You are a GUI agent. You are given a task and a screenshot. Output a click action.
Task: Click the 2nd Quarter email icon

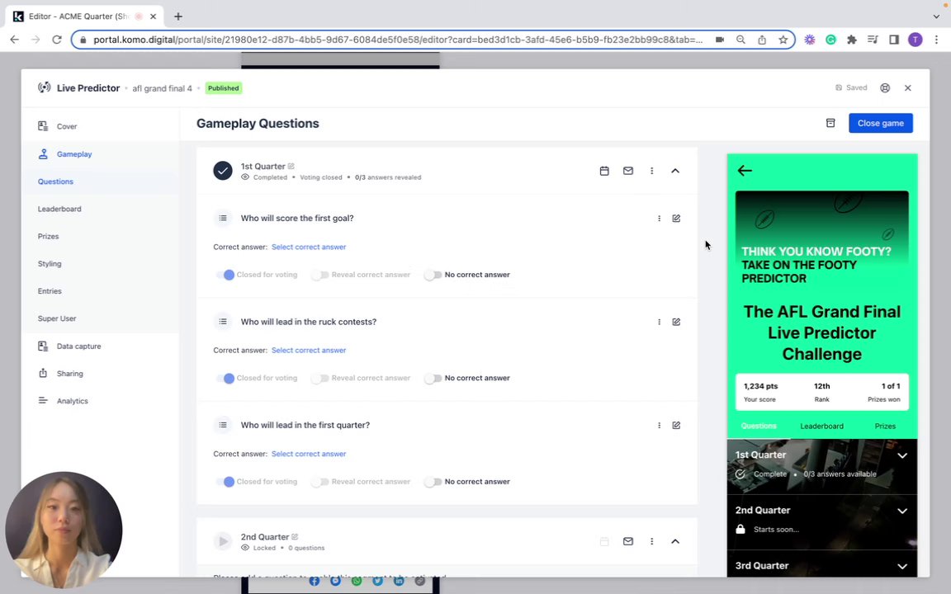tap(627, 541)
